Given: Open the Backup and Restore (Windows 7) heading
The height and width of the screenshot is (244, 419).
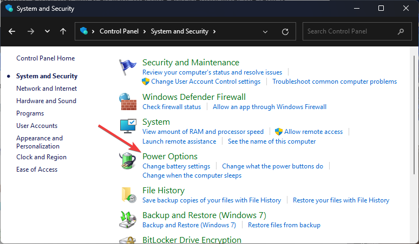Looking at the screenshot, I should click(x=205, y=215).
